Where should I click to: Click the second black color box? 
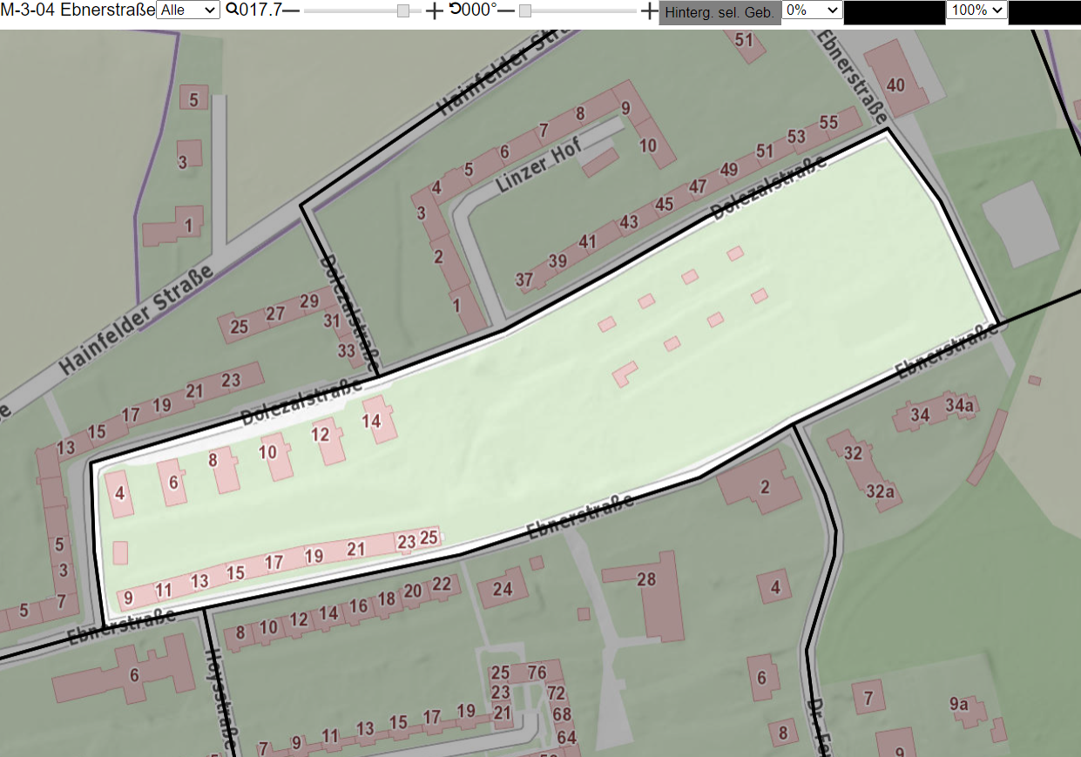(x=1044, y=12)
